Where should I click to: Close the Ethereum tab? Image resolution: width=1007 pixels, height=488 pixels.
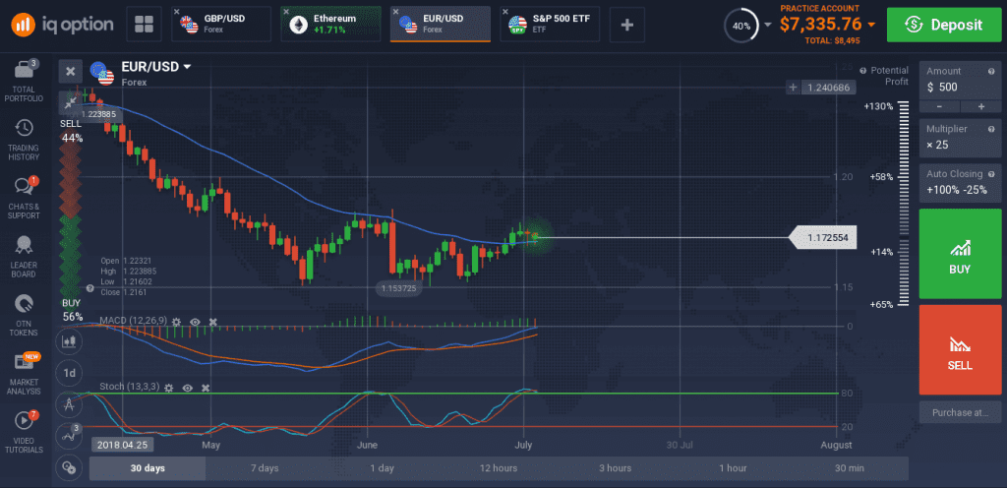(287, 12)
